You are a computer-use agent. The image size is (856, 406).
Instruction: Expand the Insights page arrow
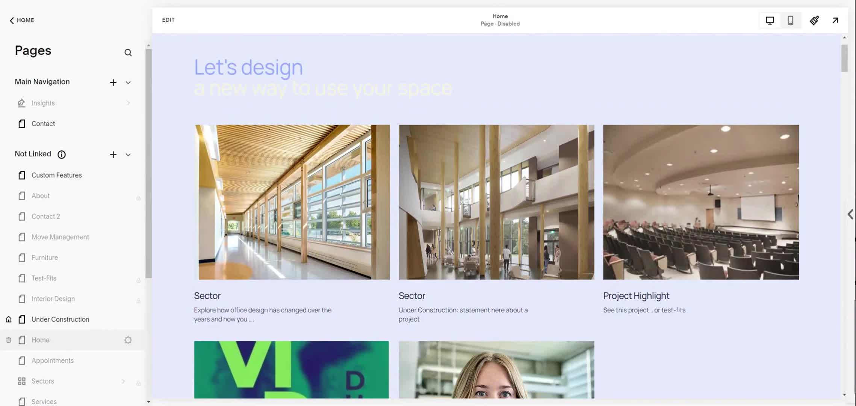click(128, 103)
